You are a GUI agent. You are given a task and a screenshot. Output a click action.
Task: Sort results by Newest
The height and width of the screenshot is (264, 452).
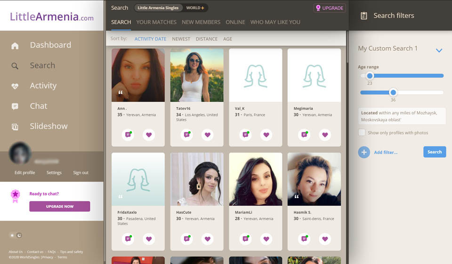click(181, 39)
